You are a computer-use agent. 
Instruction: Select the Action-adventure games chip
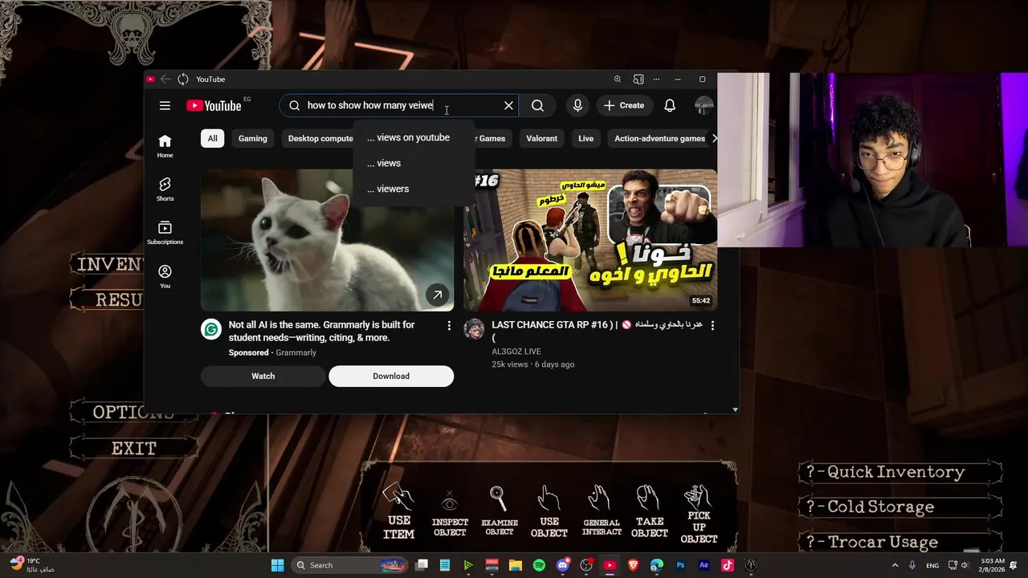(x=659, y=138)
